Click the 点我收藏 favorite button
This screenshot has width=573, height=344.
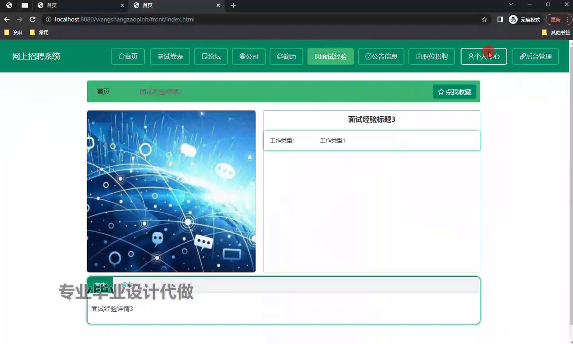454,92
